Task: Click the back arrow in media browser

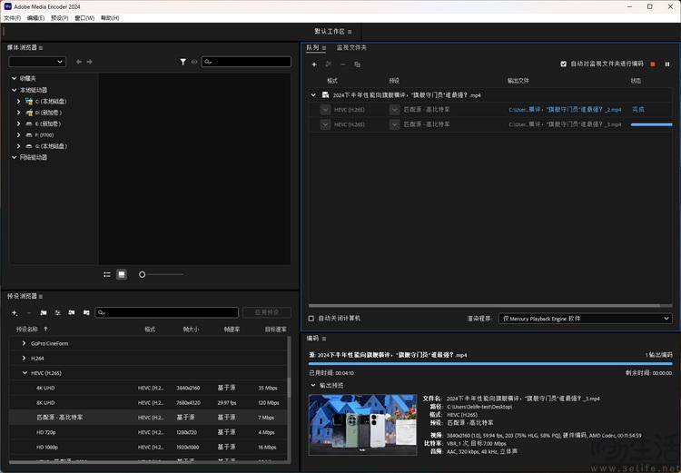Action: 79,62
